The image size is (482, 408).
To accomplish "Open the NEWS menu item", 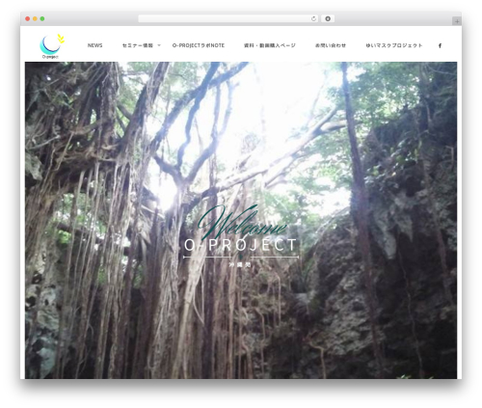I will click(94, 45).
